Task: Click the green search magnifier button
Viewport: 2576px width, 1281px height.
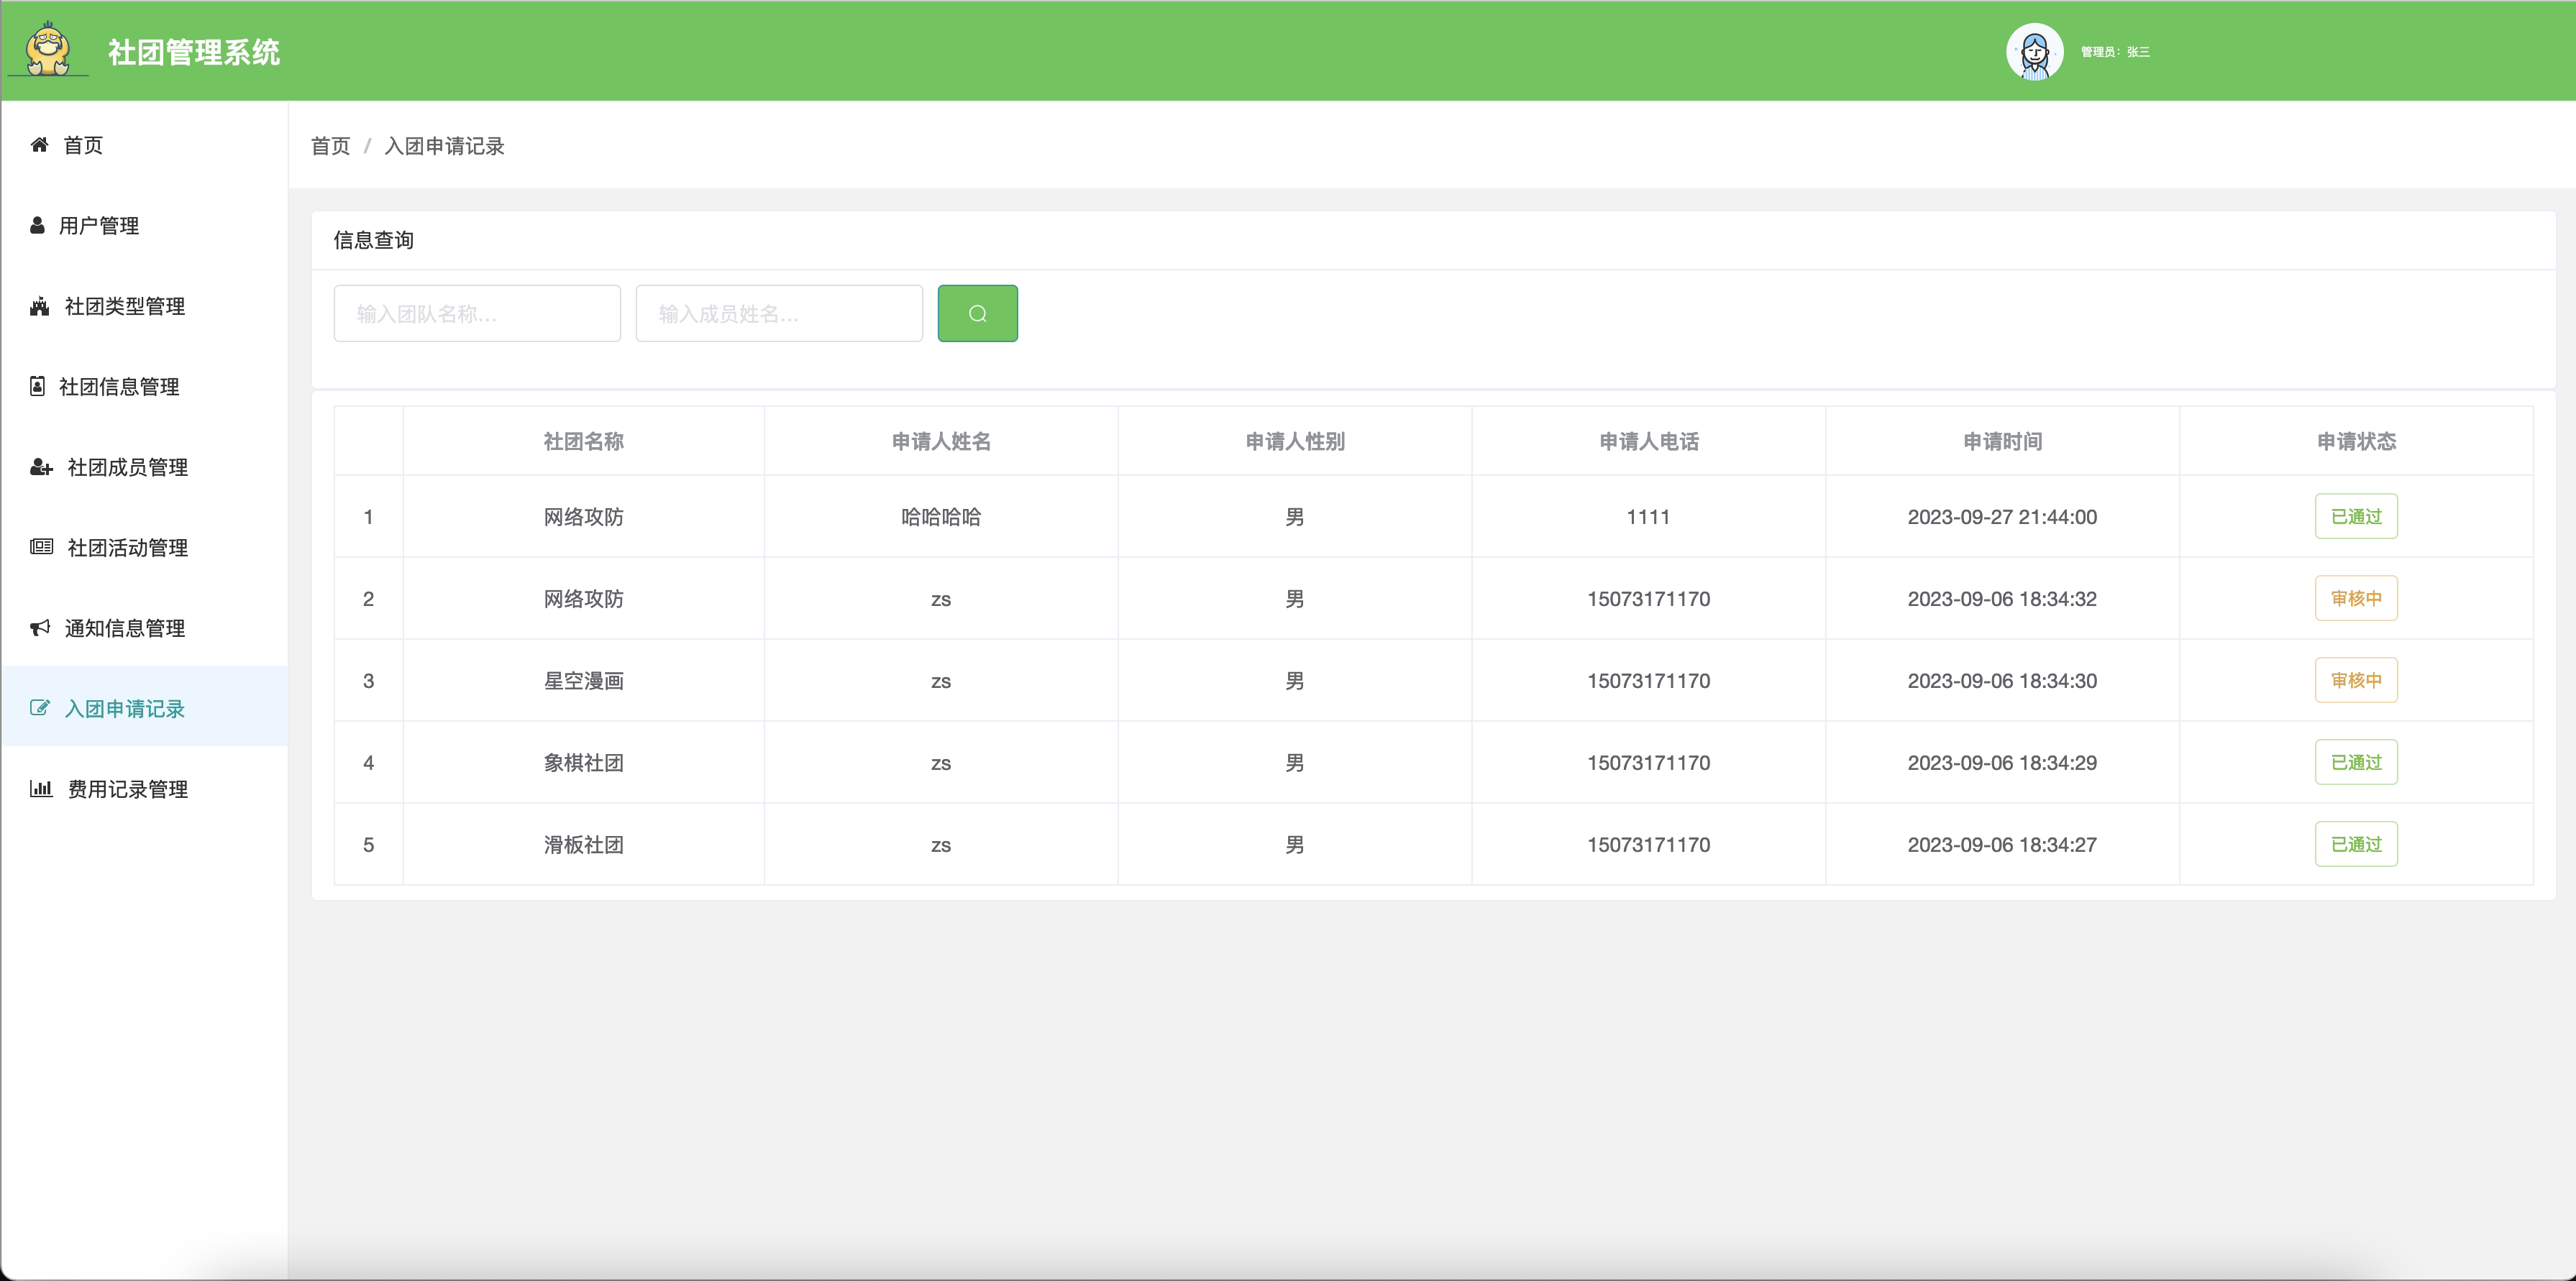Action: click(x=977, y=313)
